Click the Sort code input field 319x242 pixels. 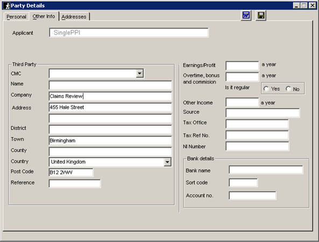[243, 182]
